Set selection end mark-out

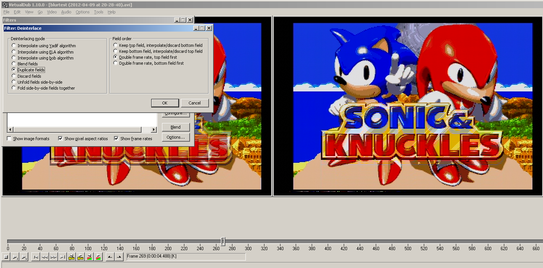[119, 257]
